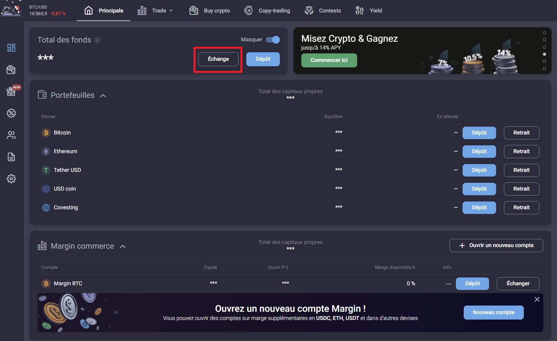Open the referrals people sidebar icon
The image size is (557, 341).
tap(11, 135)
